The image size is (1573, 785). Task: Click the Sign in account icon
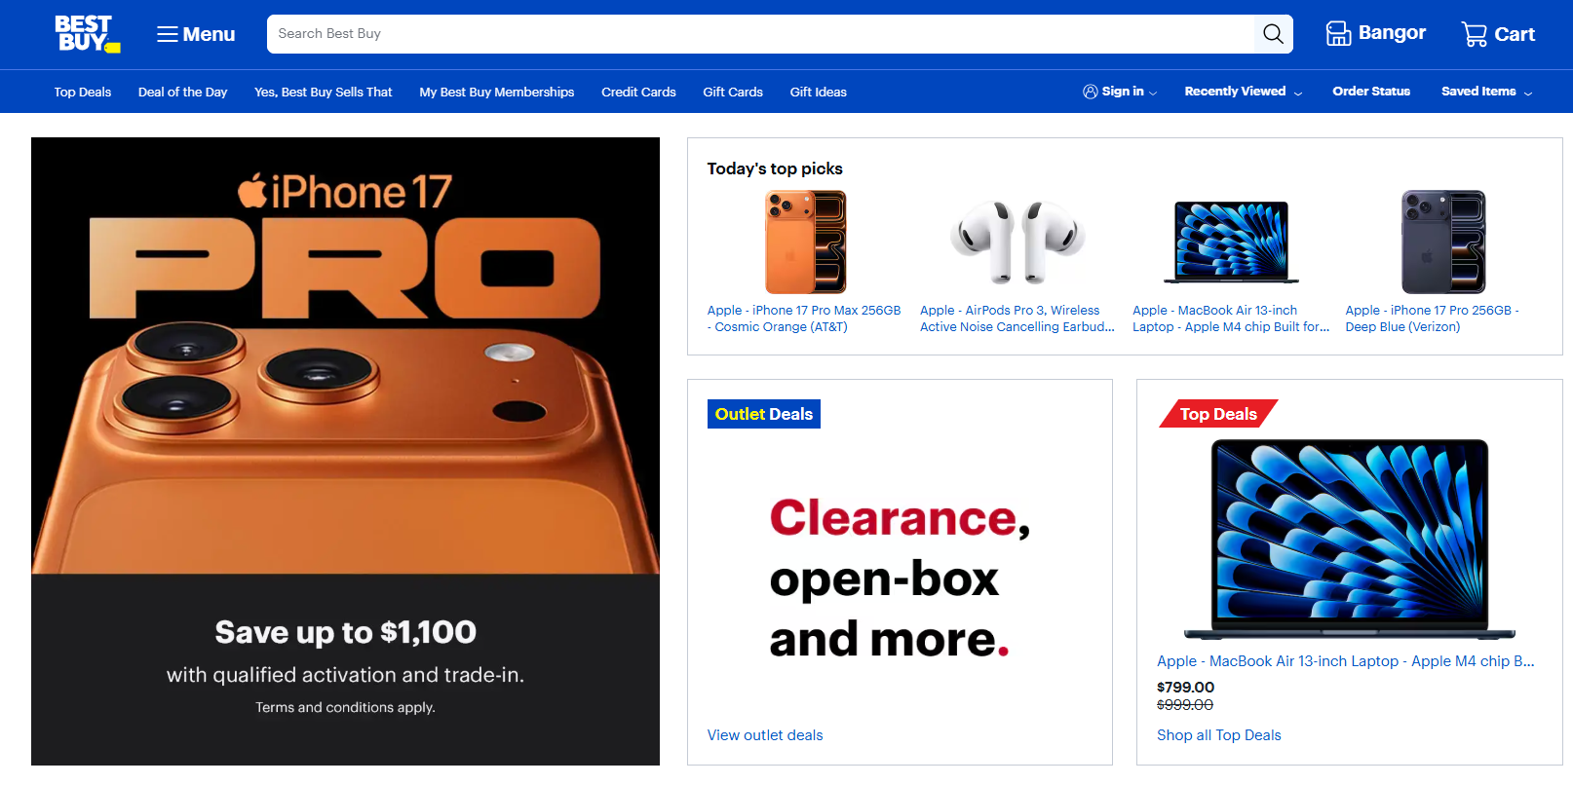click(1090, 92)
